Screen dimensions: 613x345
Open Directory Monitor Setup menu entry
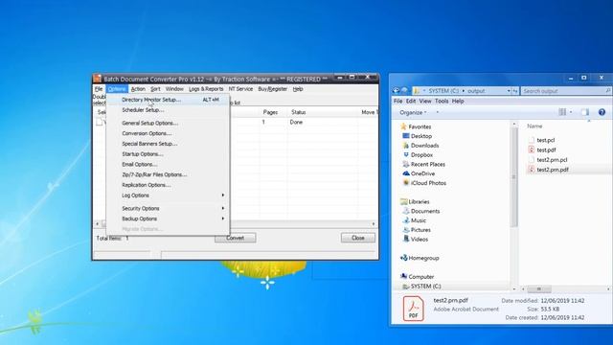click(169, 100)
